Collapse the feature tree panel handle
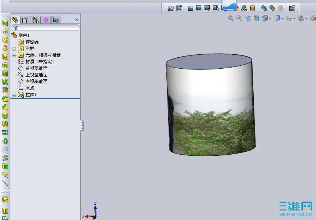316x220 pixels. pyautogui.click(x=82, y=126)
